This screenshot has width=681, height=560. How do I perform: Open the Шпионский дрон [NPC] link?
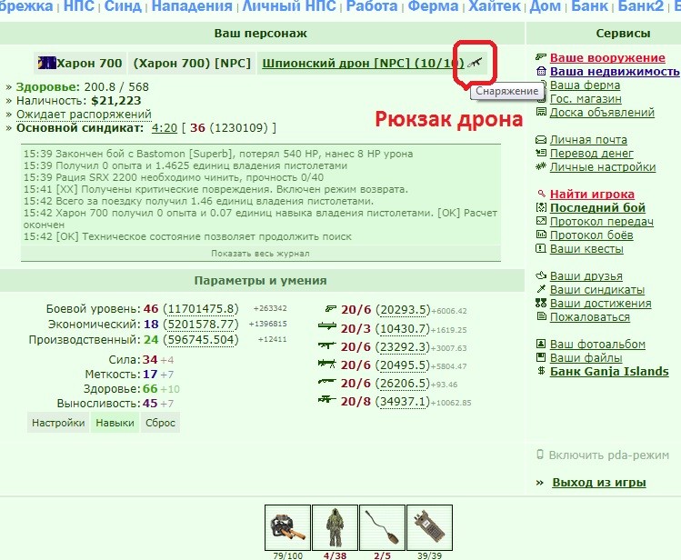(x=363, y=64)
